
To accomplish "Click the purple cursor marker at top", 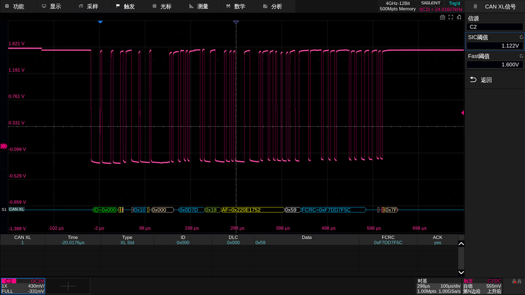I will (x=236, y=22).
